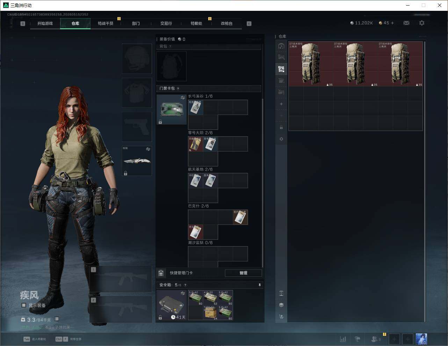Select the fifth warehouse sidebar category icon
The width and height of the screenshot is (448, 346).
tap(281, 92)
